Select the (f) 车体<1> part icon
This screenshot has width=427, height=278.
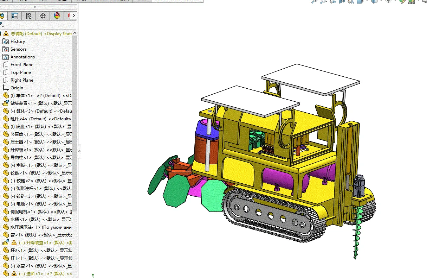(5, 96)
